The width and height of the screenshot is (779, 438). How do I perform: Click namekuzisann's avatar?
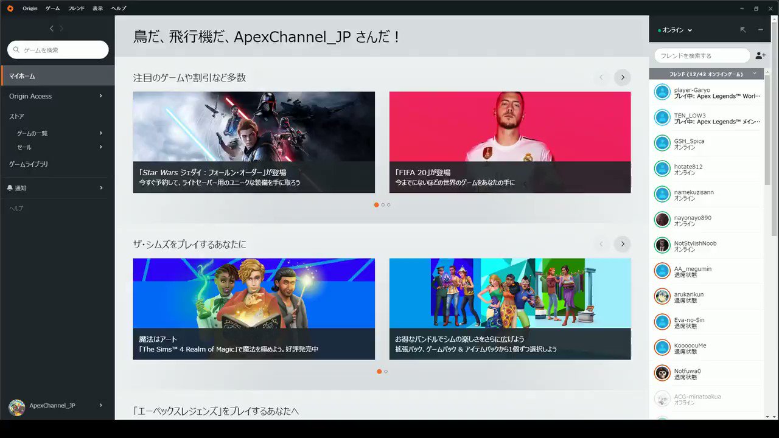pos(662,195)
